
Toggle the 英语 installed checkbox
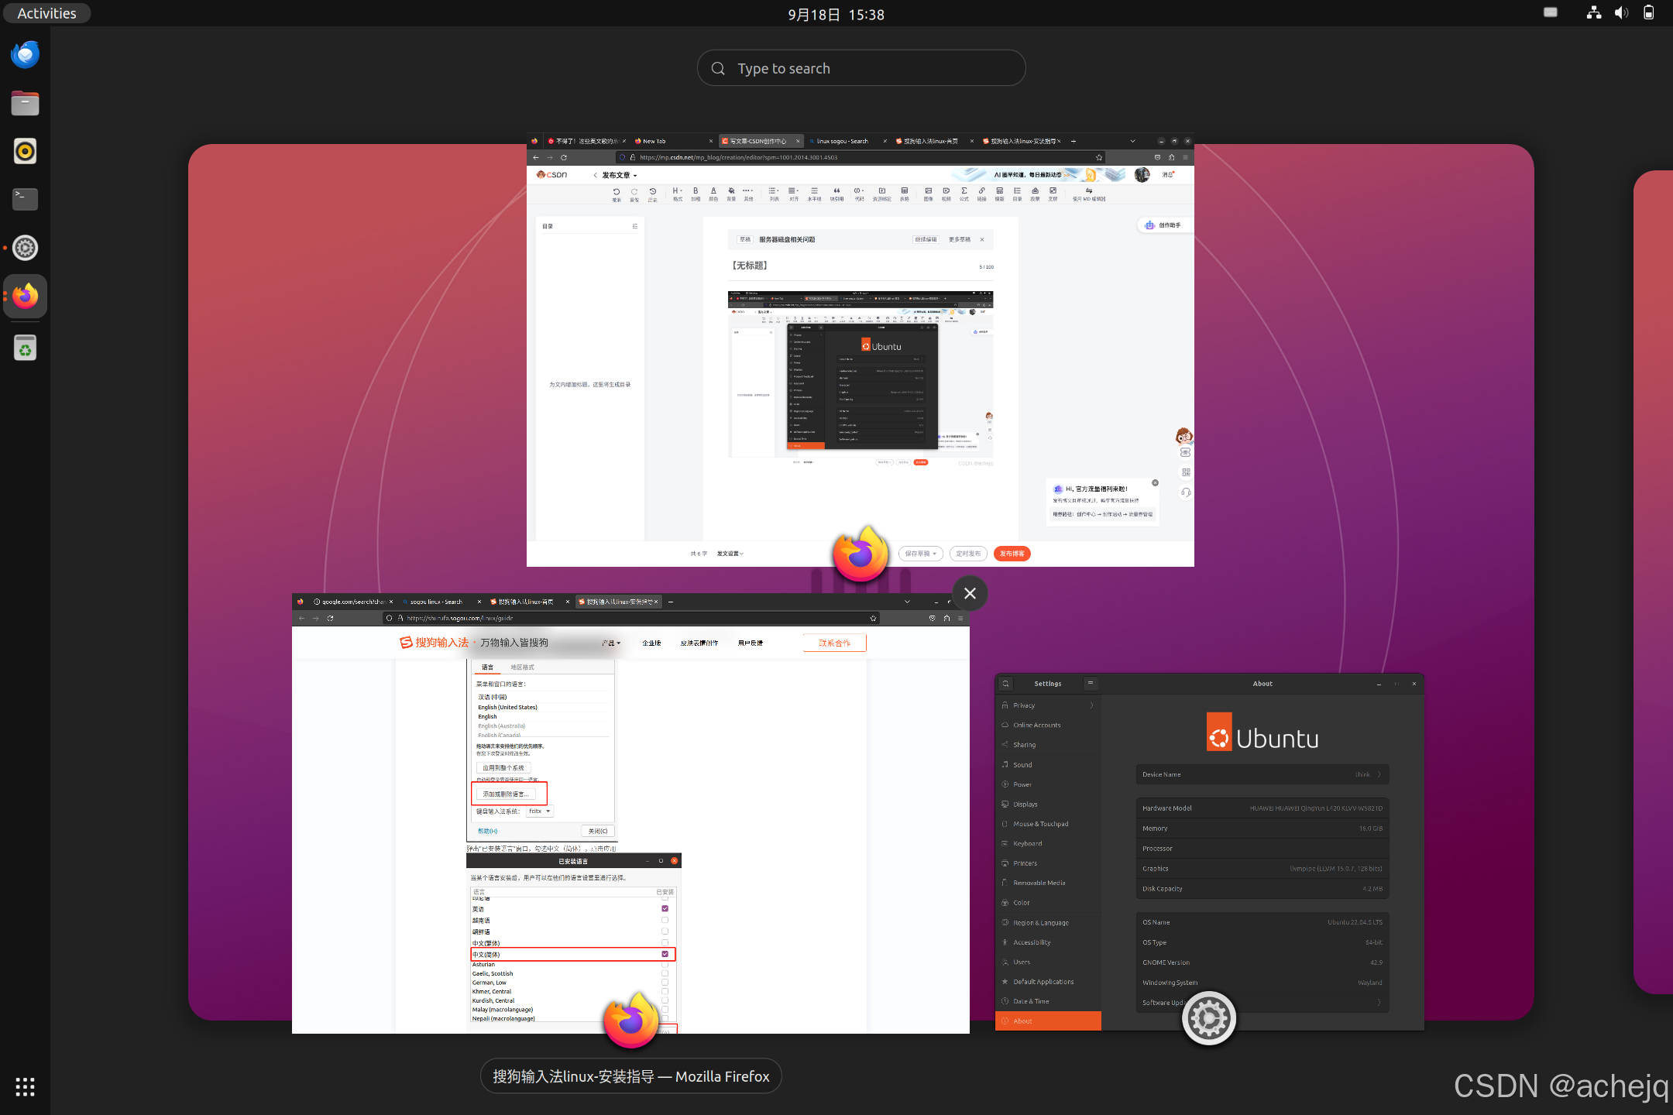pos(665,909)
